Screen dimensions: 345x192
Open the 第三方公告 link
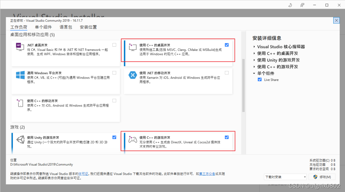(207, 174)
